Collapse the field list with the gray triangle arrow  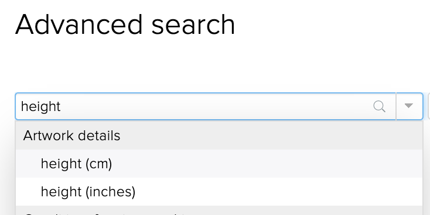(408, 106)
